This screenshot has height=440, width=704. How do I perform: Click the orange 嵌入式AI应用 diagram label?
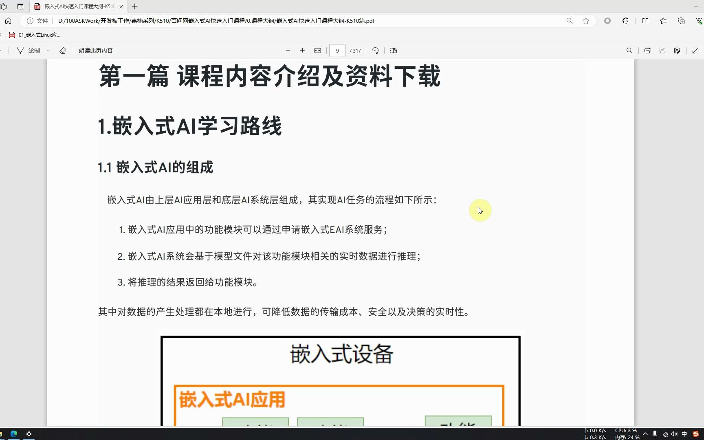click(x=232, y=400)
